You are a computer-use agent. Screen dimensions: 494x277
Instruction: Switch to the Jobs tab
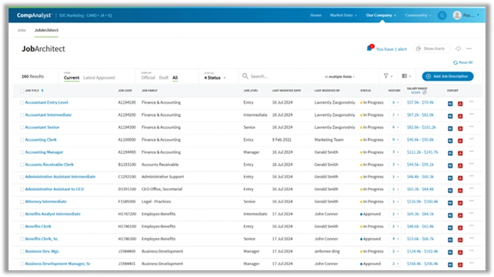point(21,30)
